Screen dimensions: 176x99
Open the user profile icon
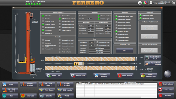[151, 3]
